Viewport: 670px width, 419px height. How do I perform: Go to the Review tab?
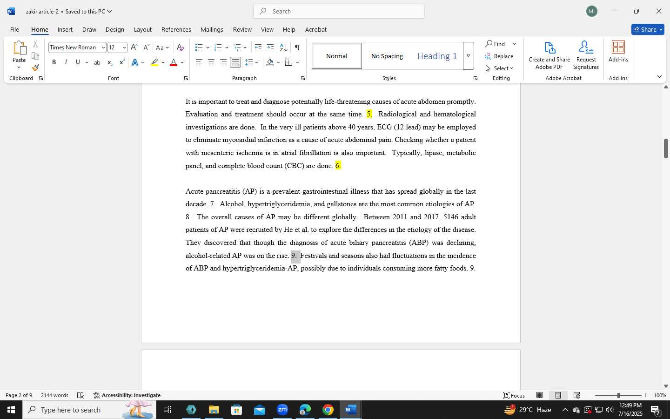click(242, 29)
